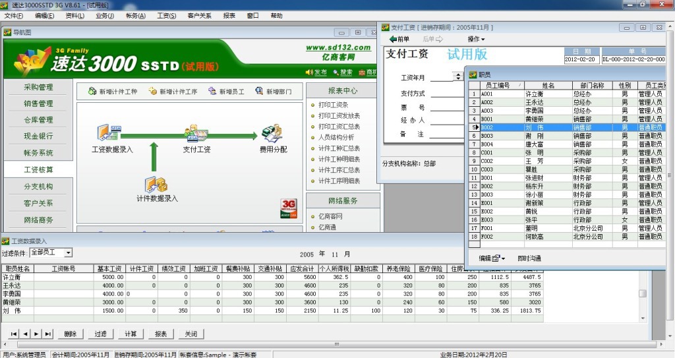Open 编辑 dropdown in 职员 window
This screenshot has width=675, height=358.
coord(492,258)
